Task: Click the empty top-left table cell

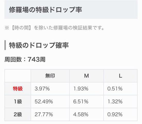Action: click(x=18, y=76)
